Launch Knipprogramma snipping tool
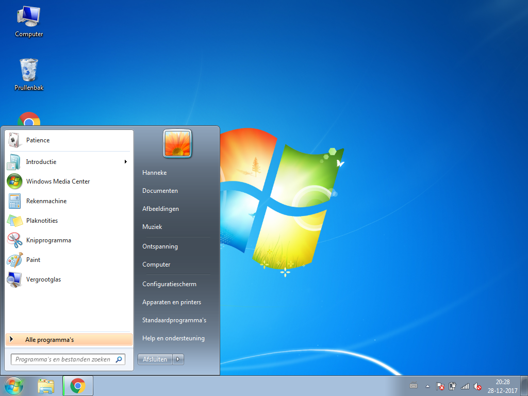This screenshot has width=528, height=396. (x=69, y=240)
